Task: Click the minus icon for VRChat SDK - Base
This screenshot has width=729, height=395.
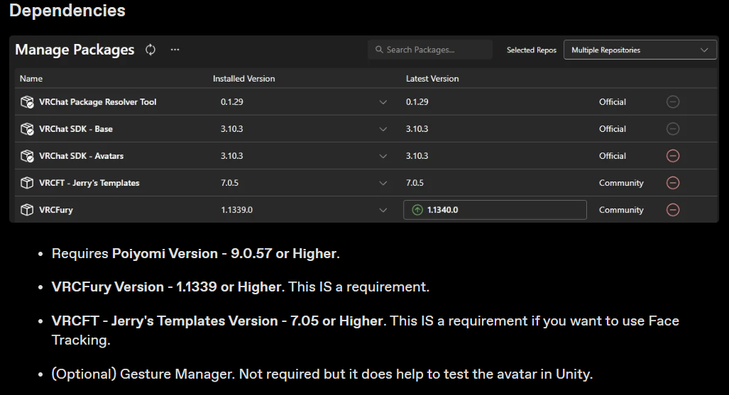Action: (x=673, y=129)
